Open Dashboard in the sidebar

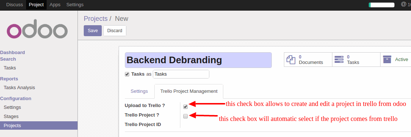tap(12, 53)
